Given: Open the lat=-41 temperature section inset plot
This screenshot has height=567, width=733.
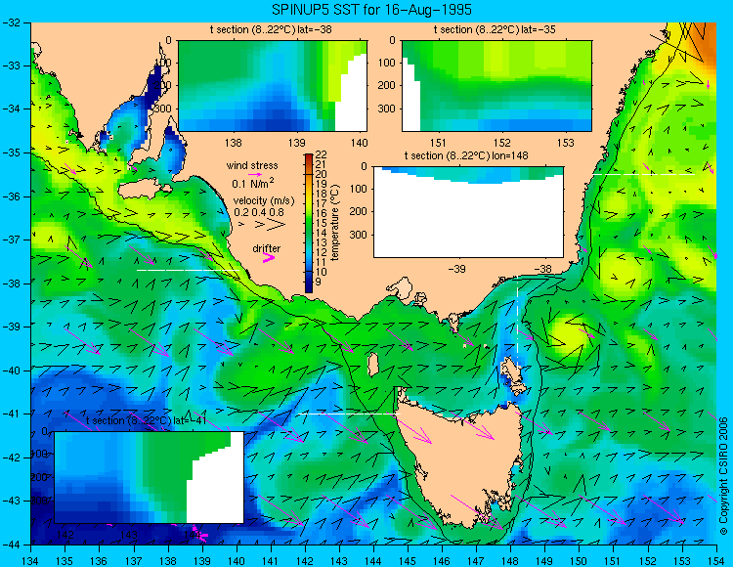Looking at the screenshot, I should coord(150,477).
